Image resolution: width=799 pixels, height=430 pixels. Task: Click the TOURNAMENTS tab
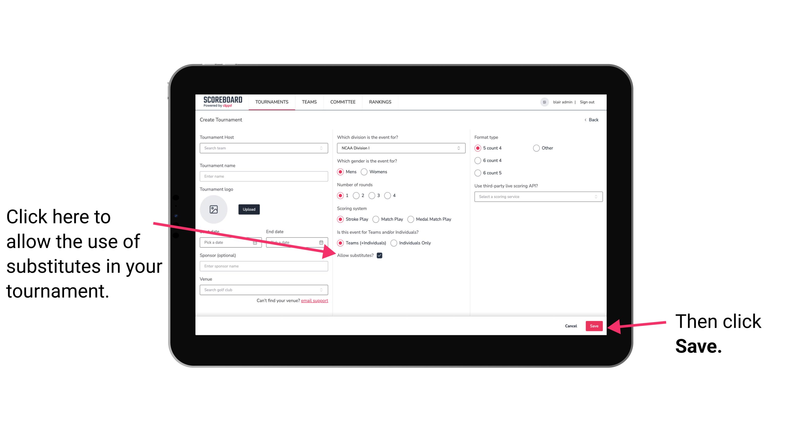271,102
